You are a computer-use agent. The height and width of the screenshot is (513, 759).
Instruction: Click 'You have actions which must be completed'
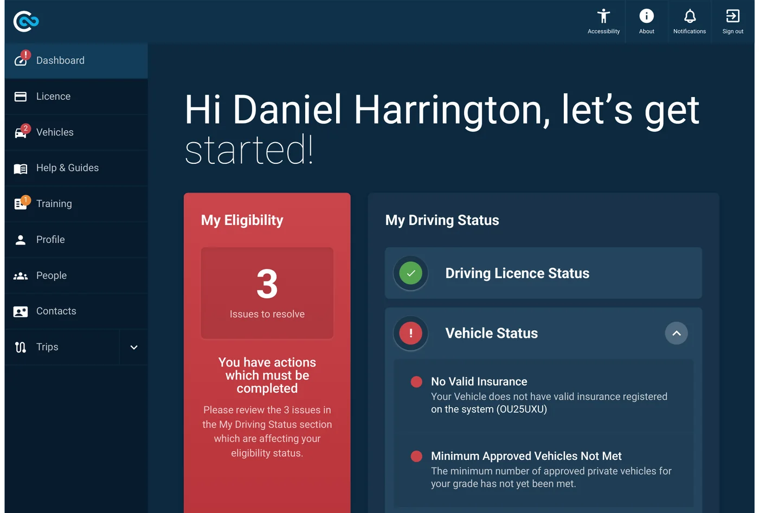[x=267, y=375]
